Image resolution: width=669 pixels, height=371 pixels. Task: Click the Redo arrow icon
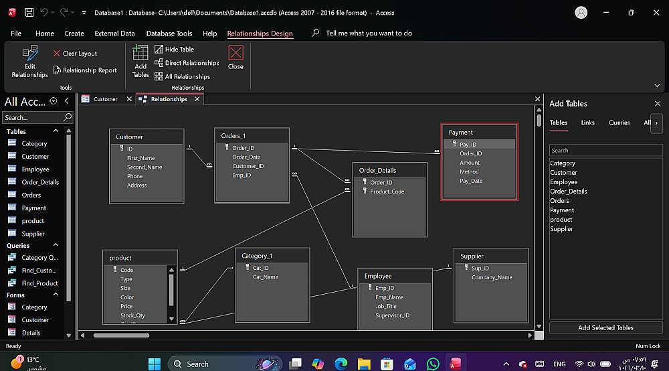click(64, 12)
